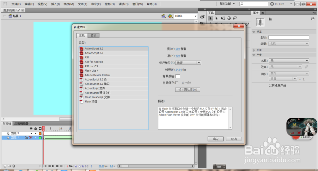Image resolution: width=318 pixels, height=171 pixels.
Task: Click Modify Onion Markers icon
Action: click(86, 166)
